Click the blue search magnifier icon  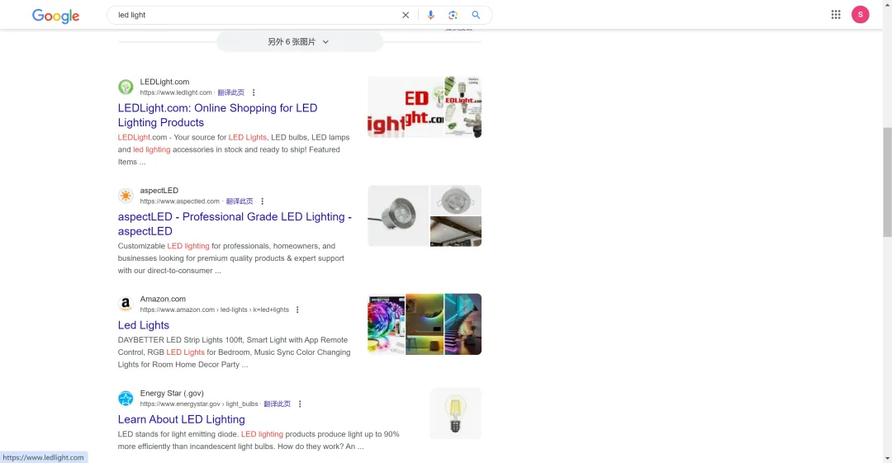point(476,15)
